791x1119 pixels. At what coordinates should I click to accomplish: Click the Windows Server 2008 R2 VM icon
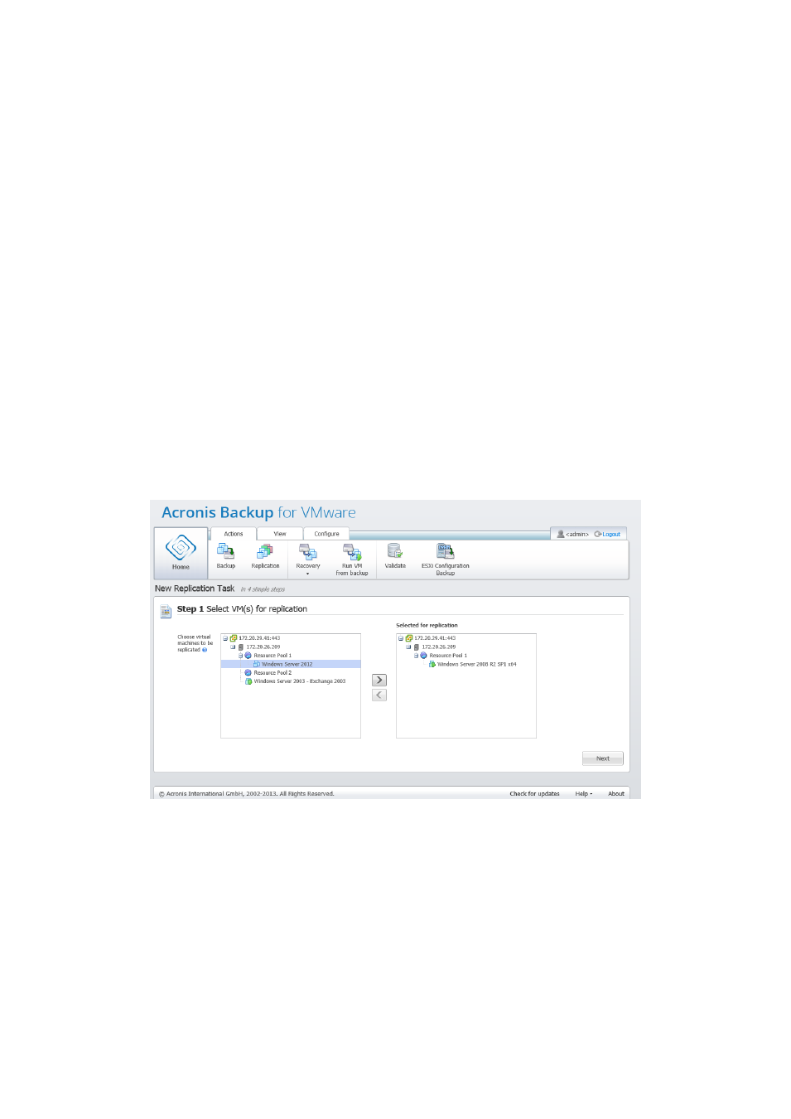[x=432, y=664]
